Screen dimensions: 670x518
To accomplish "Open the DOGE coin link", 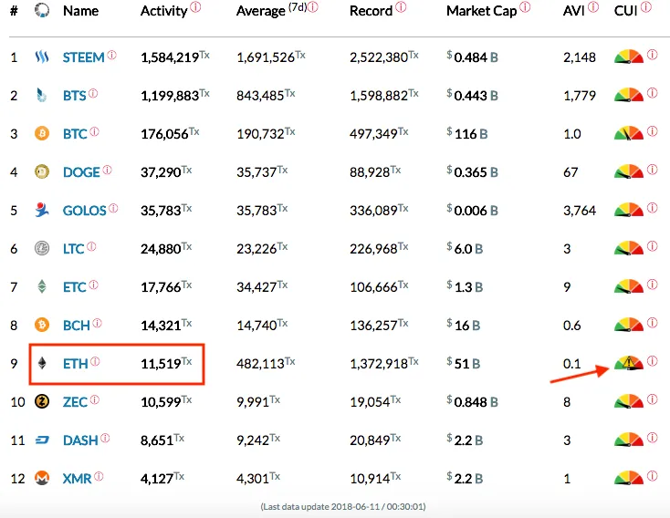I will click(x=81, y=172).
